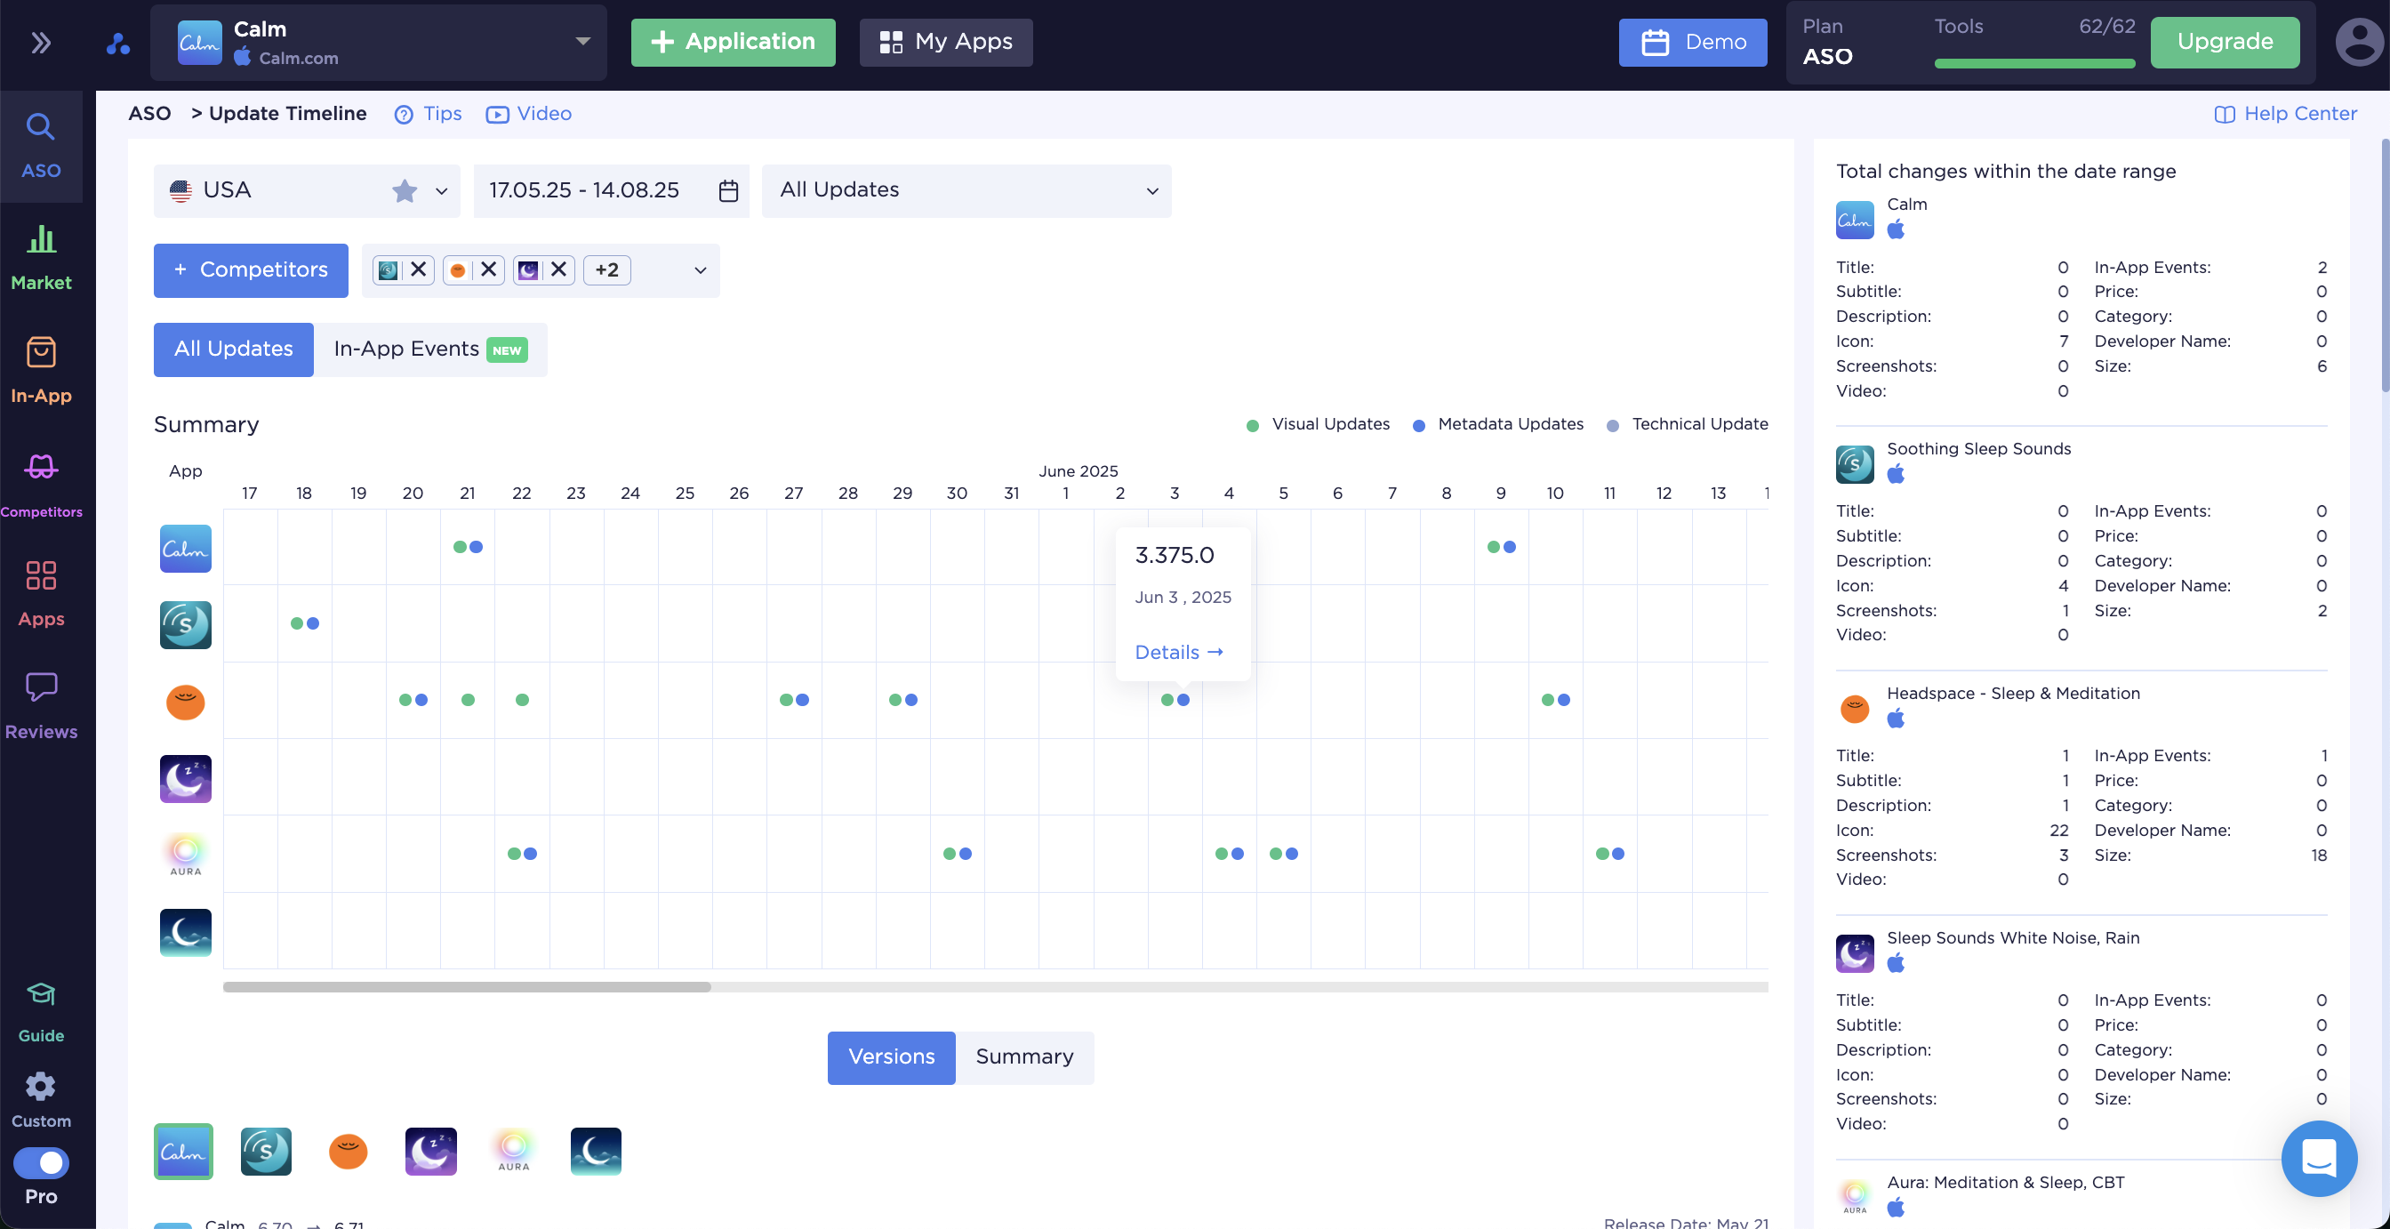The width and height of the screenshot is (2390, 1229).
Task: Select Headspace icon in Versions filter
Action: click(348, 1151)
